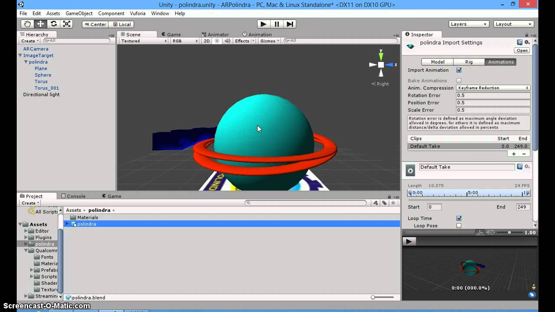Open the Inspector help book icon
The width and height of the screenshot is (555, 312).
click(x=519, y=42)
